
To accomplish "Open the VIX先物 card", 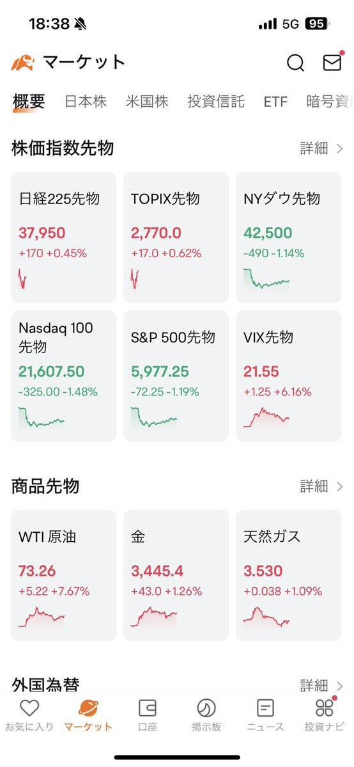I will click(288, 376).
